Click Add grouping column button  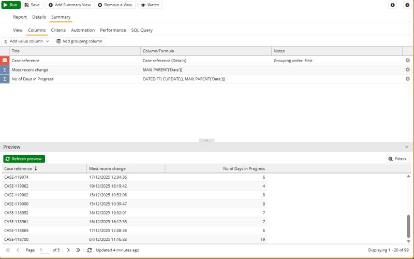80,41
